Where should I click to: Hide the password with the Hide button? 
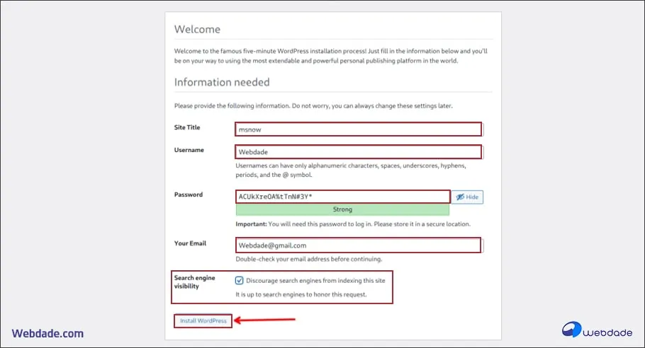[467, 197]
